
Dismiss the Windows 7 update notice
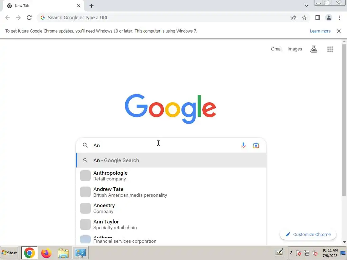pos(339,31)
